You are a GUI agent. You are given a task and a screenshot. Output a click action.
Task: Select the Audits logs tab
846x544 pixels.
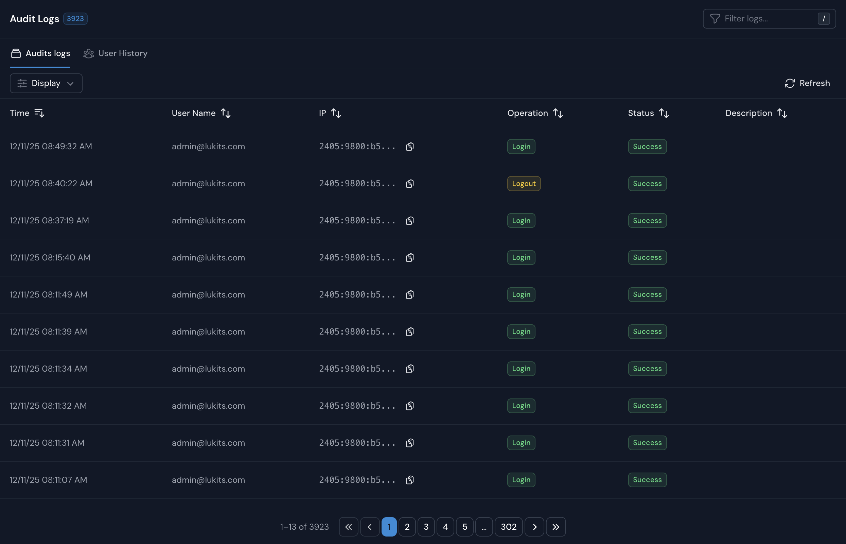pos(40,53)
